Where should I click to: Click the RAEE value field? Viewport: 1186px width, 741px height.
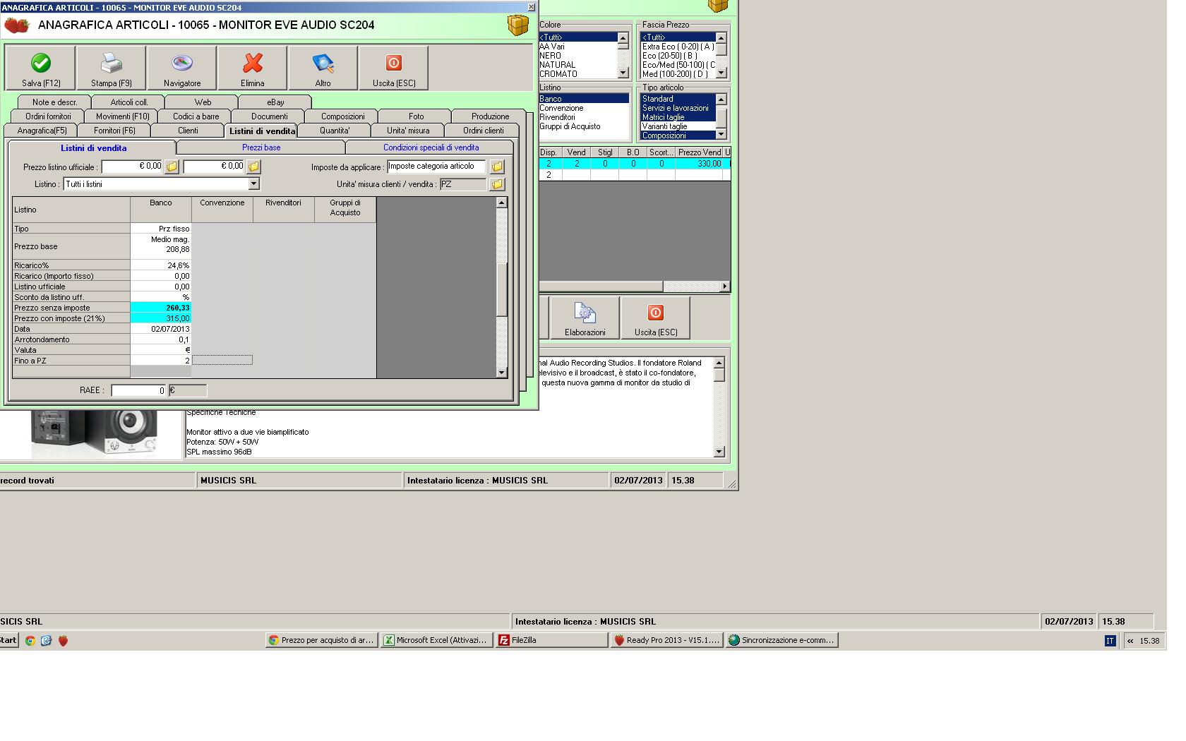[x=138, y=390]
